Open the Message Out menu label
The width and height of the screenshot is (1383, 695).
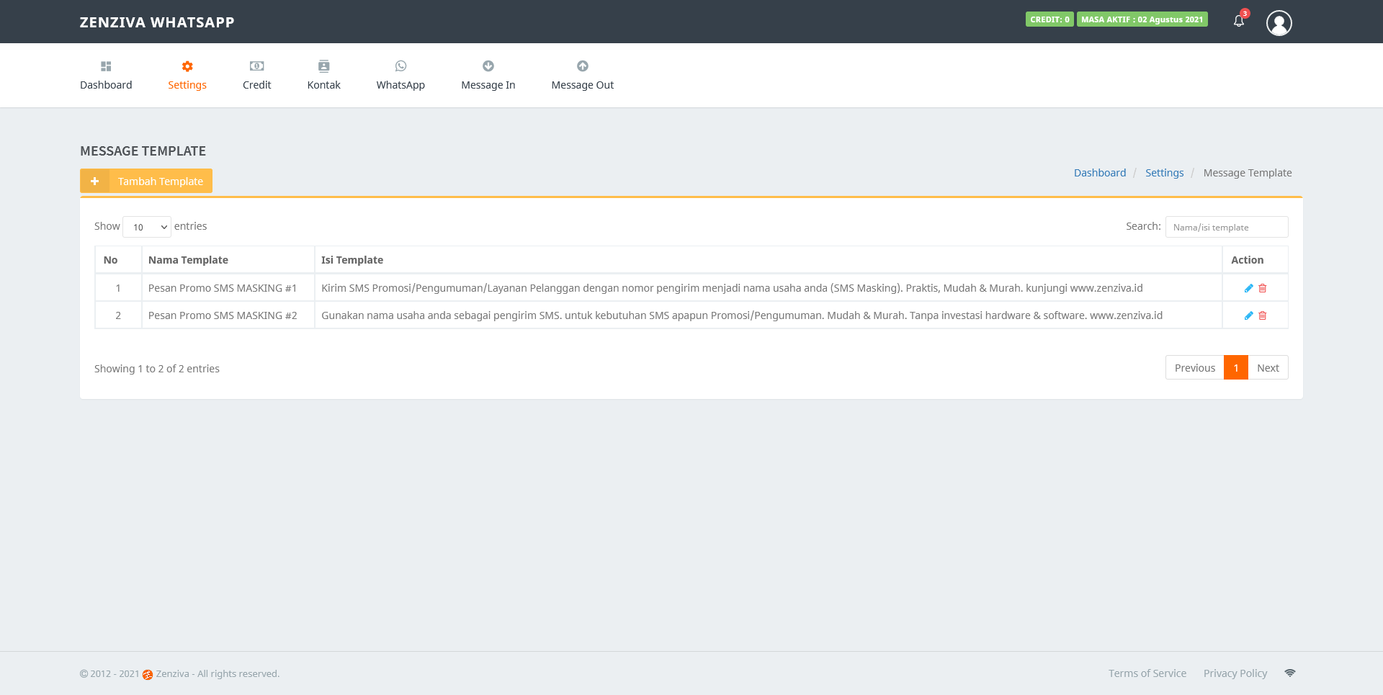click(x=583, y=85)
